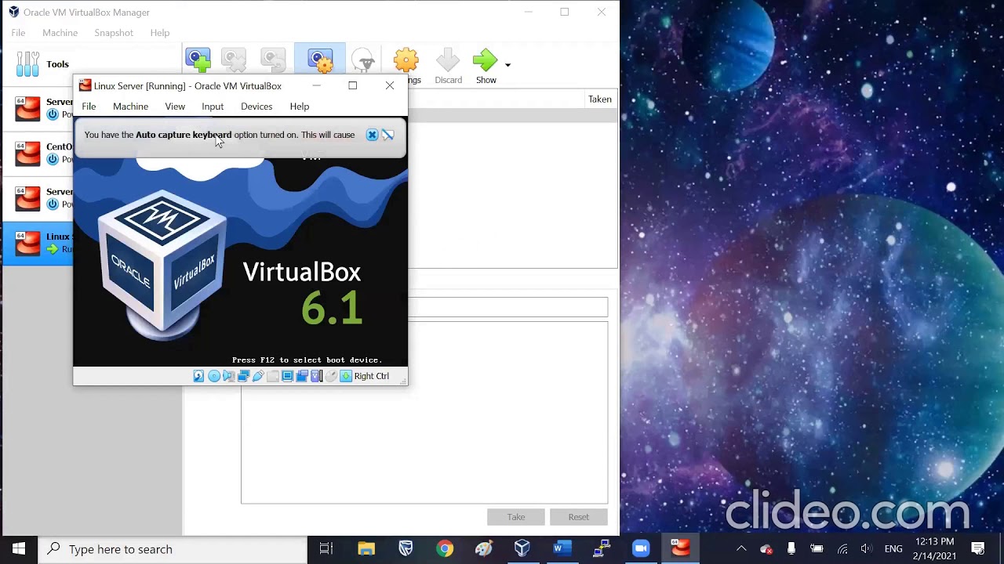Open File menu in VirtualBox Manager
This screenshot has width=1004, height=564.
pos(18,33)
